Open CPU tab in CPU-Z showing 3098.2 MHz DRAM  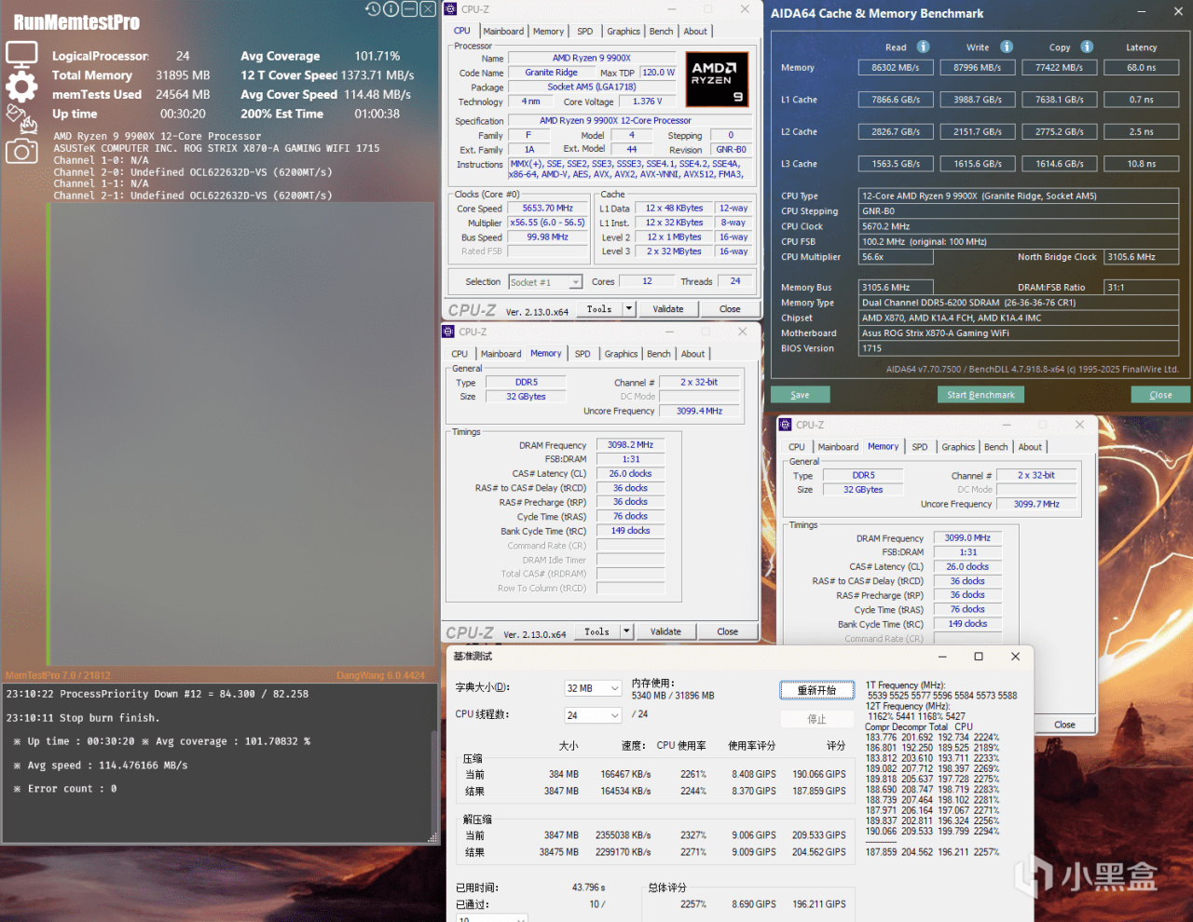pyautogui.click(x=459, y=354)
